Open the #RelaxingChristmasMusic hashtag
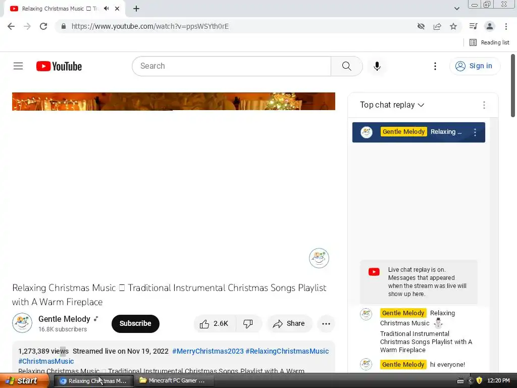The height and width of the screenshot is (388, 517). 287,351
